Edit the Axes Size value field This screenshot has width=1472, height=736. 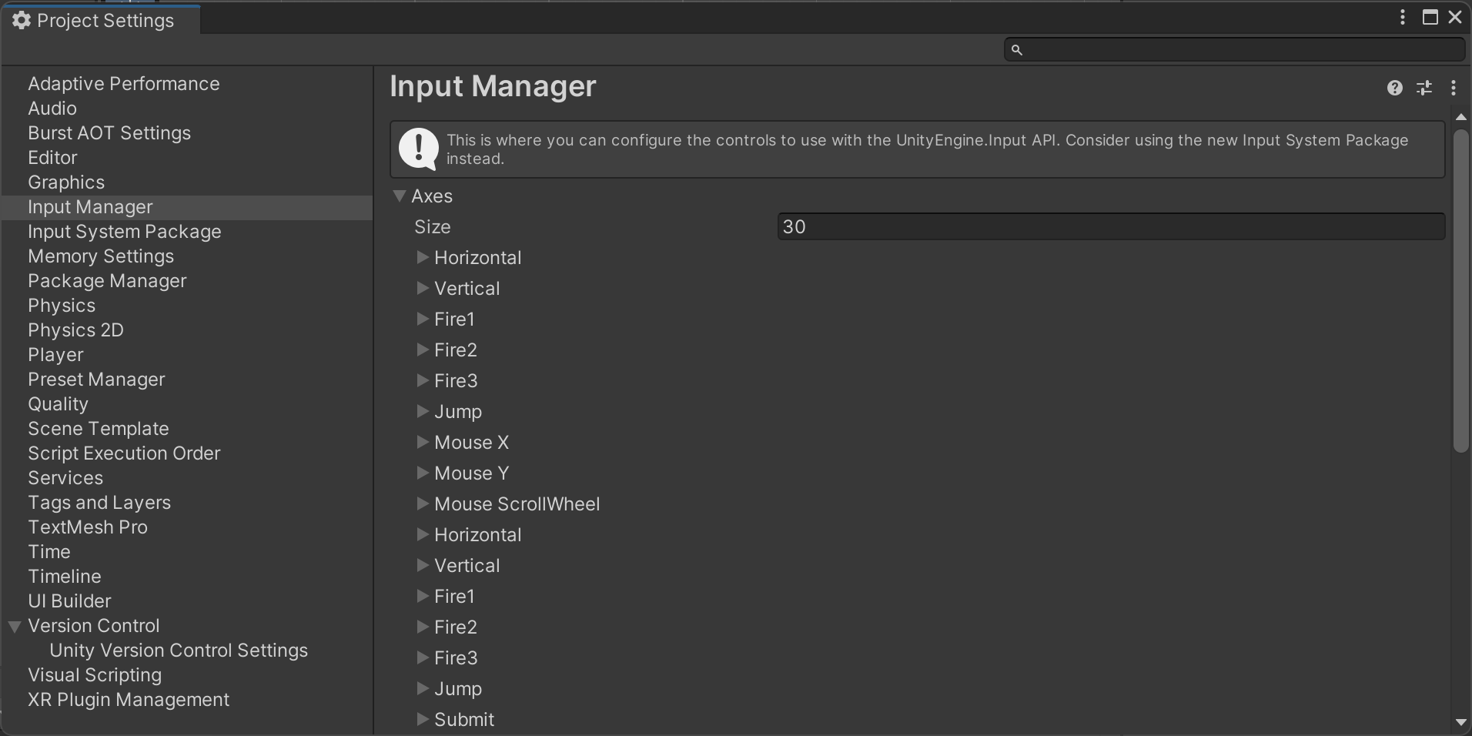point(1111,226)
